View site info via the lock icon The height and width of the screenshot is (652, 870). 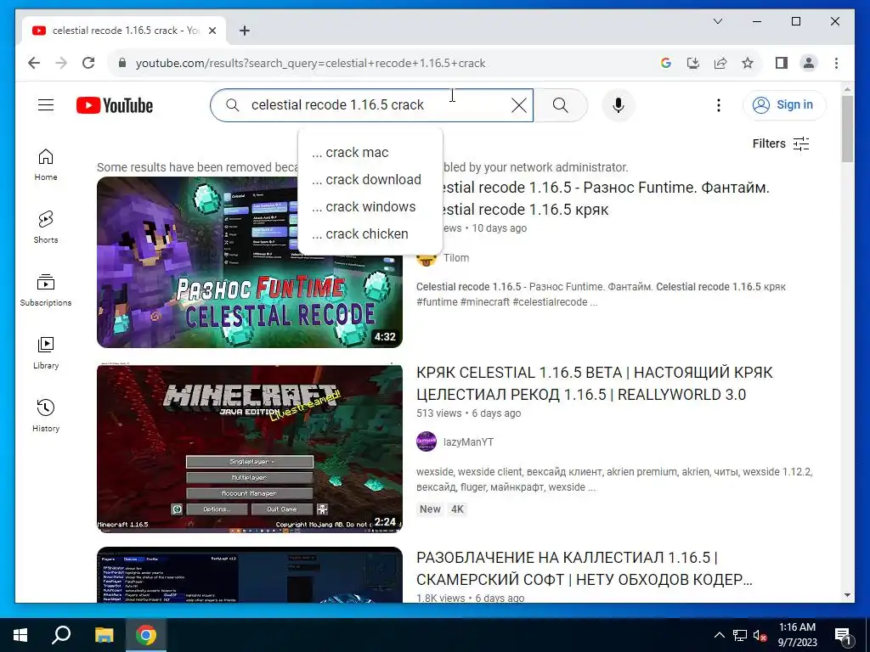click(x=122, y=63)
